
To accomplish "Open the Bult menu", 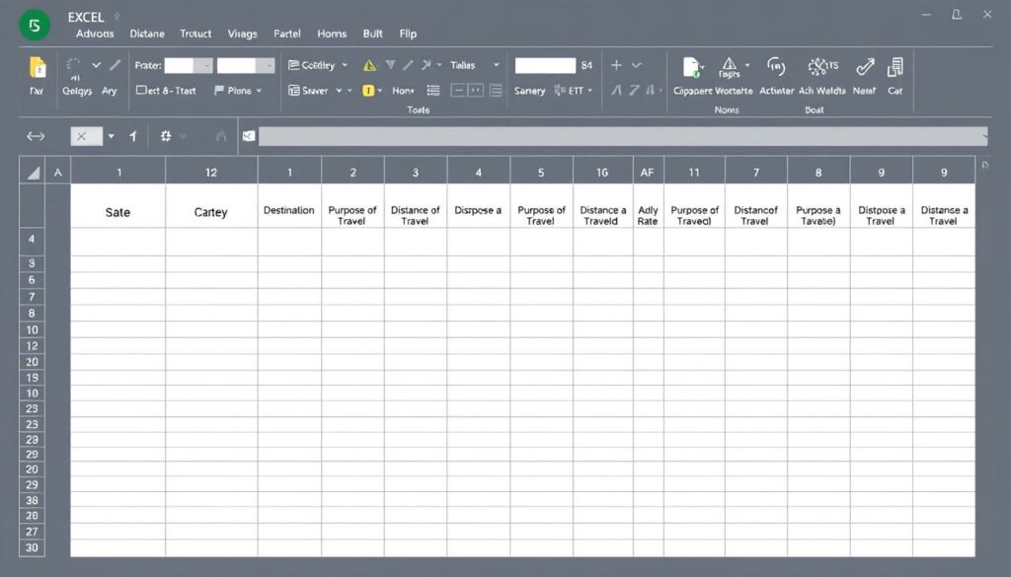I will 372,34.
